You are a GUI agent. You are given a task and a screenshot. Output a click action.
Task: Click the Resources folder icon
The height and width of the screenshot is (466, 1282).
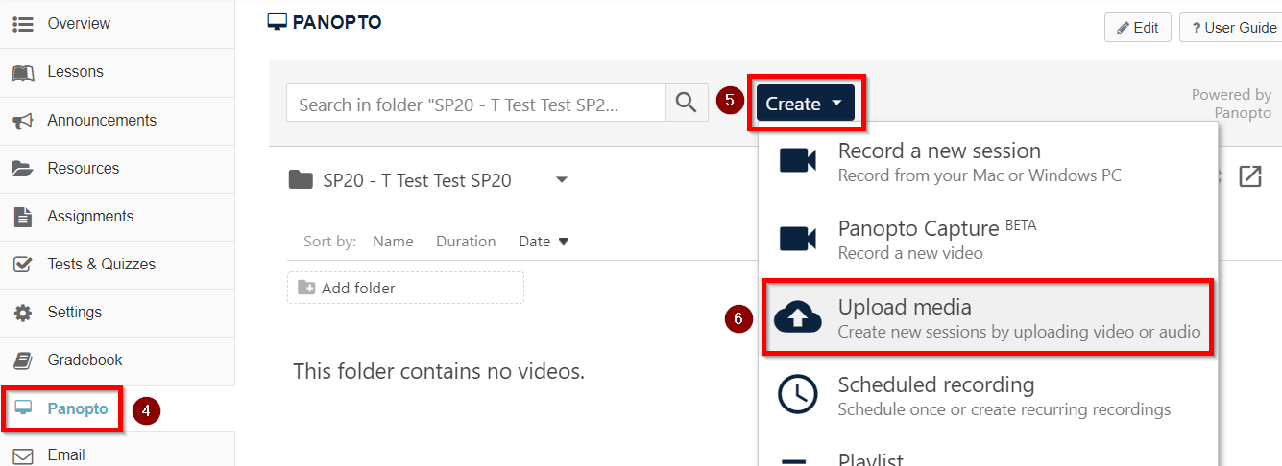[23, 169]
